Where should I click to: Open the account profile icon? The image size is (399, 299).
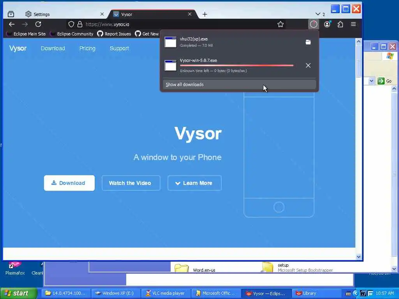click(327, 25)
